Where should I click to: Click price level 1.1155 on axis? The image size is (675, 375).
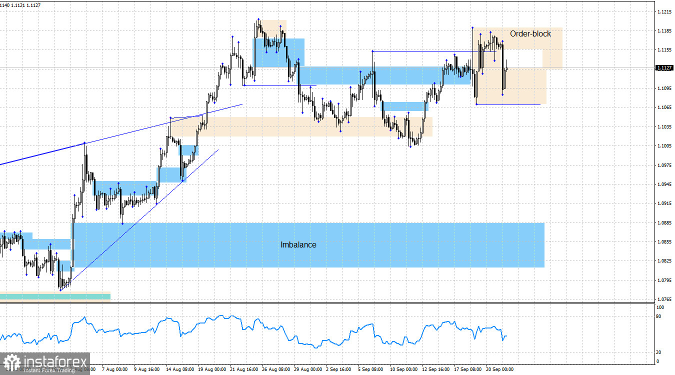click(664, 50)
